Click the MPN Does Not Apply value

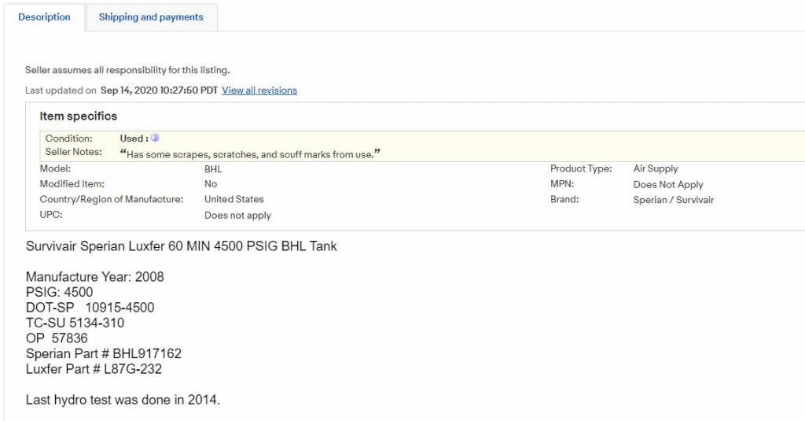point(668,185)
